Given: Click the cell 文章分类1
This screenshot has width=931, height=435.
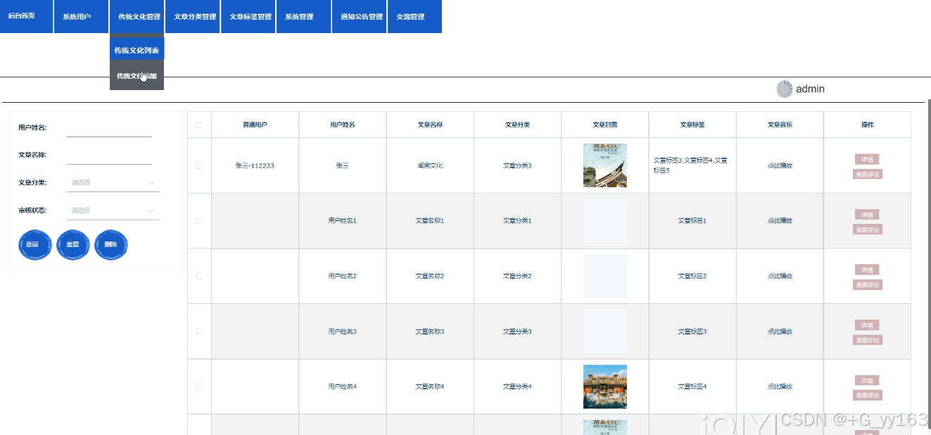Looking at the screenshot, I should [517, 220].
